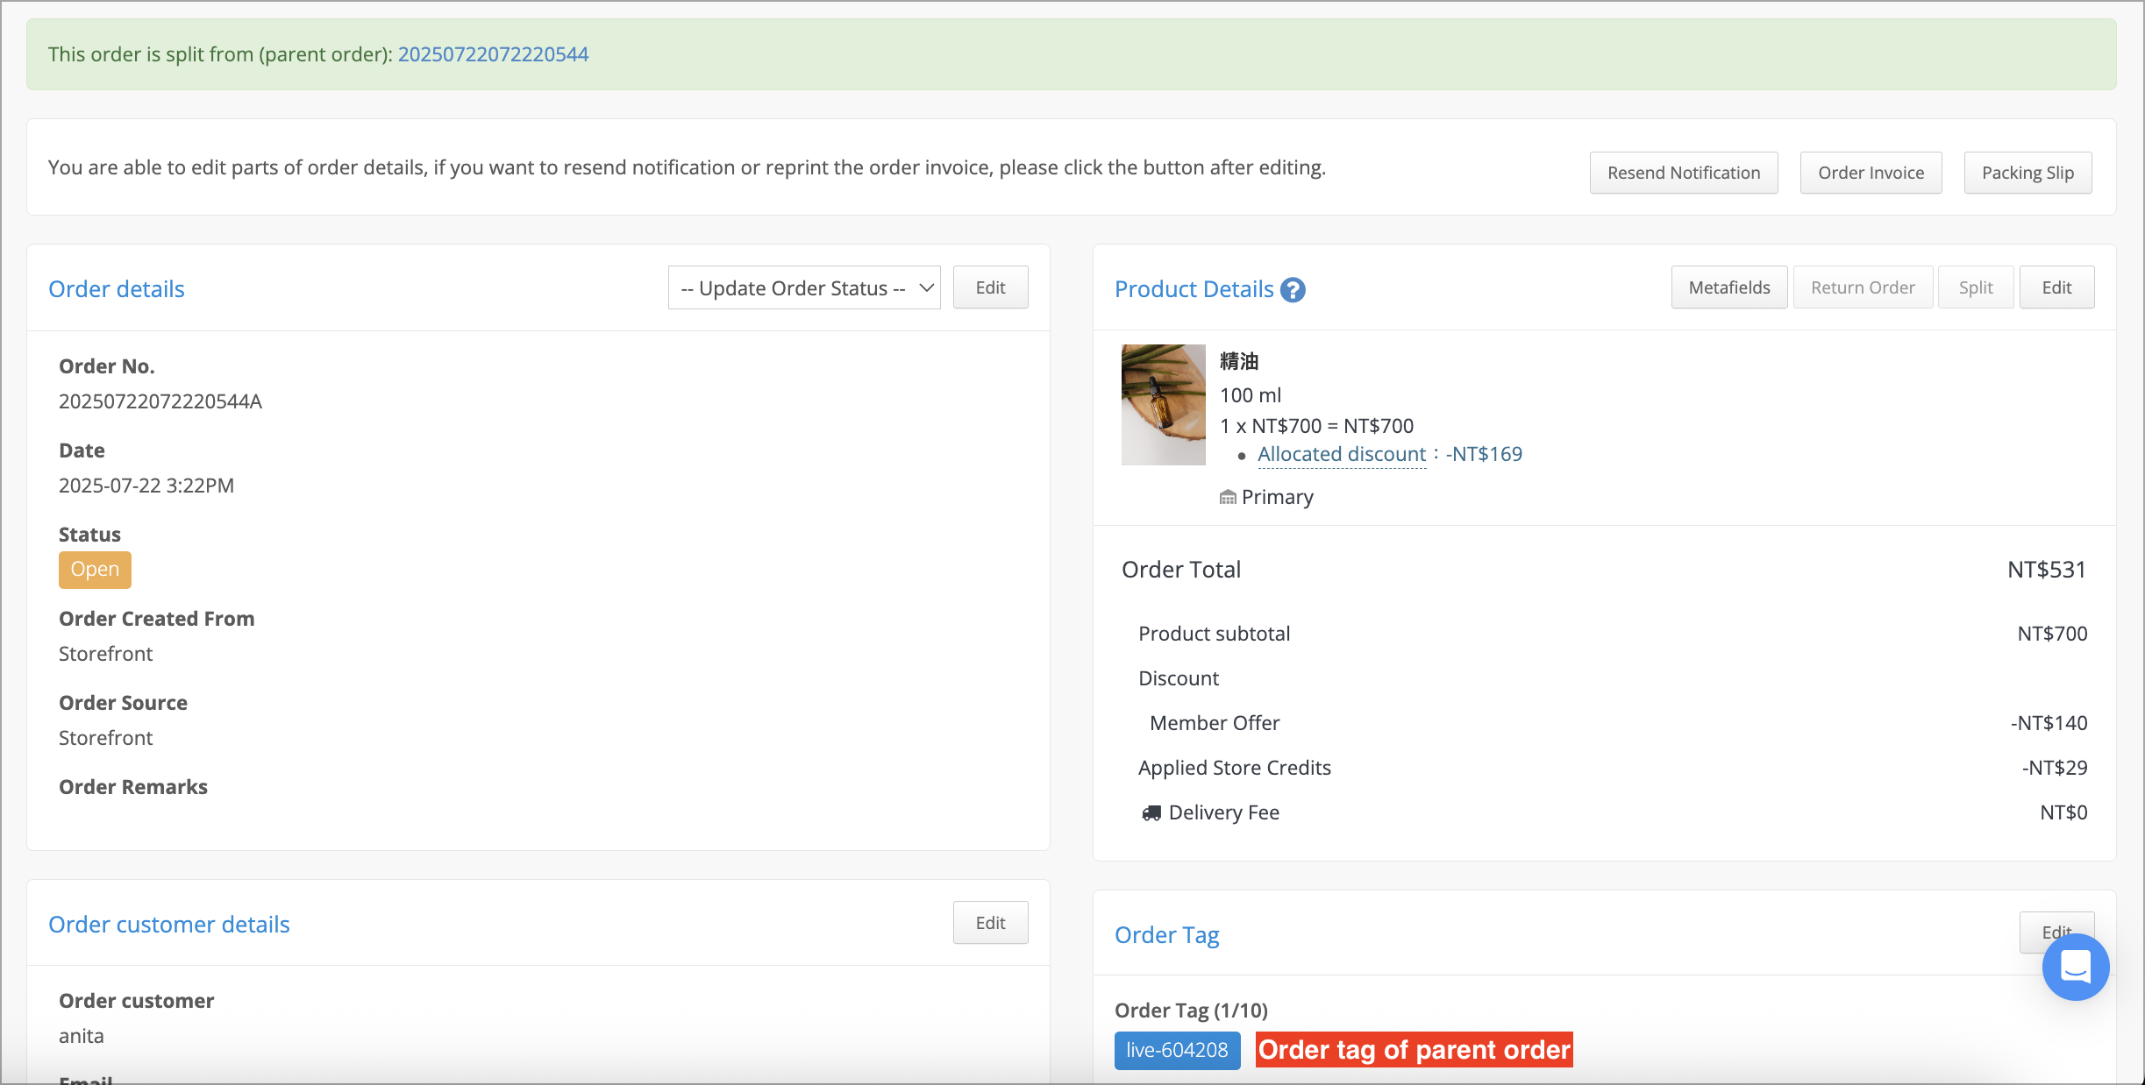Click the Allocated discount link

[1342, 454]
